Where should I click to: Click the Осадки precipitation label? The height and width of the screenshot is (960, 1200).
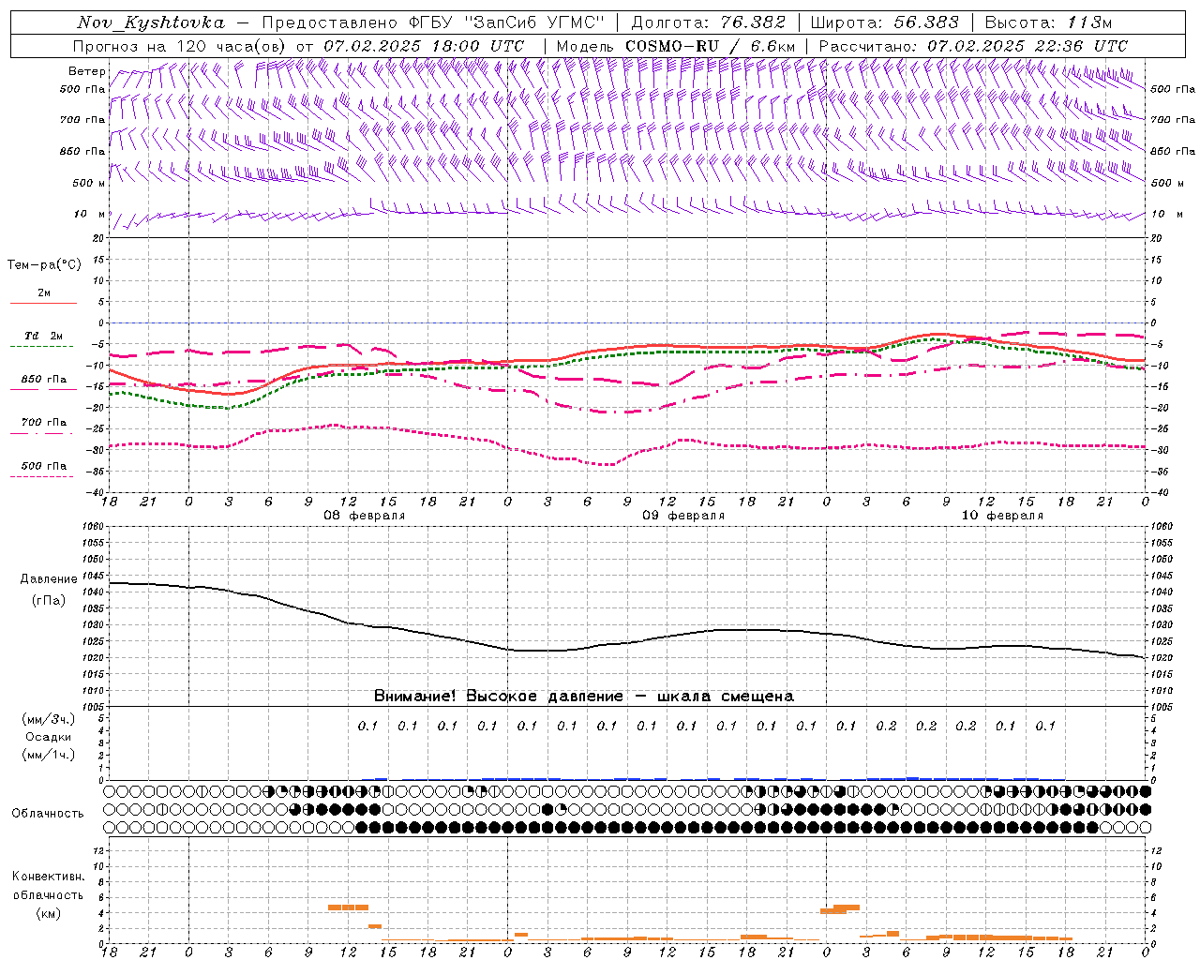pyautogui.click(x=49, y=737)
